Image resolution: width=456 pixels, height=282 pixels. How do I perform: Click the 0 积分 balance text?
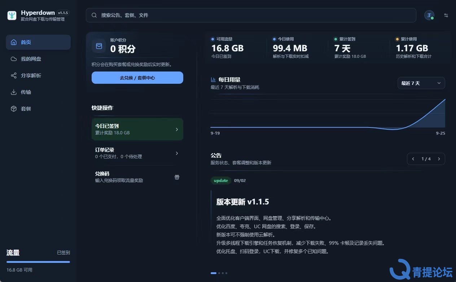(x=123, y=49)
